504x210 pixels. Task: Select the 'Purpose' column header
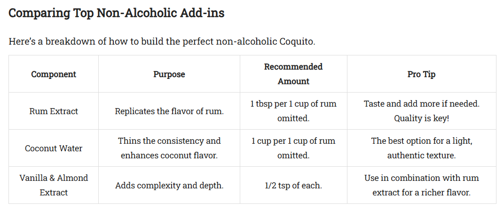coord(169,74)
